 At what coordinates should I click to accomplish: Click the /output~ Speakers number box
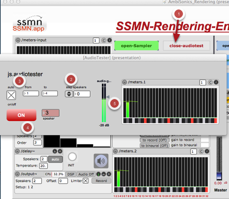coord(37,181)
